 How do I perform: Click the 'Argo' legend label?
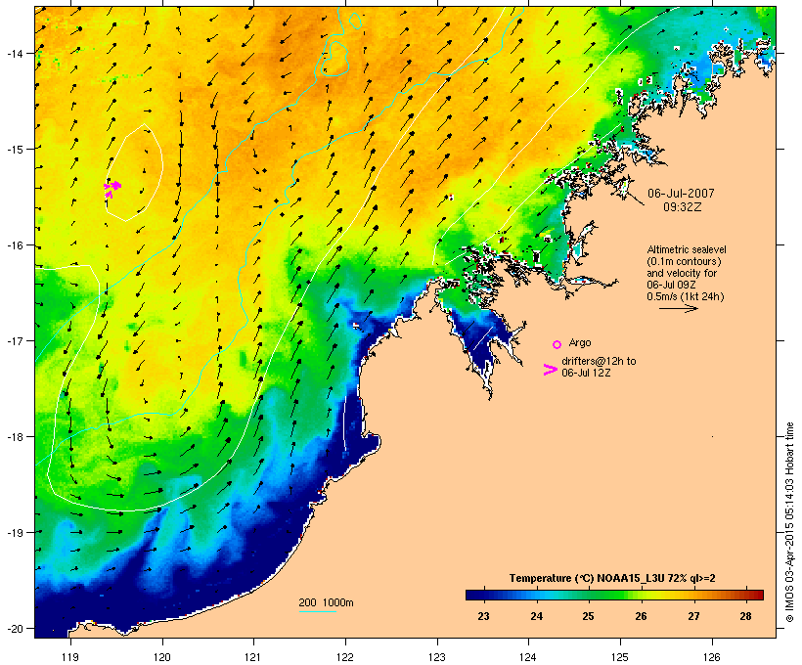pos(580,342)
